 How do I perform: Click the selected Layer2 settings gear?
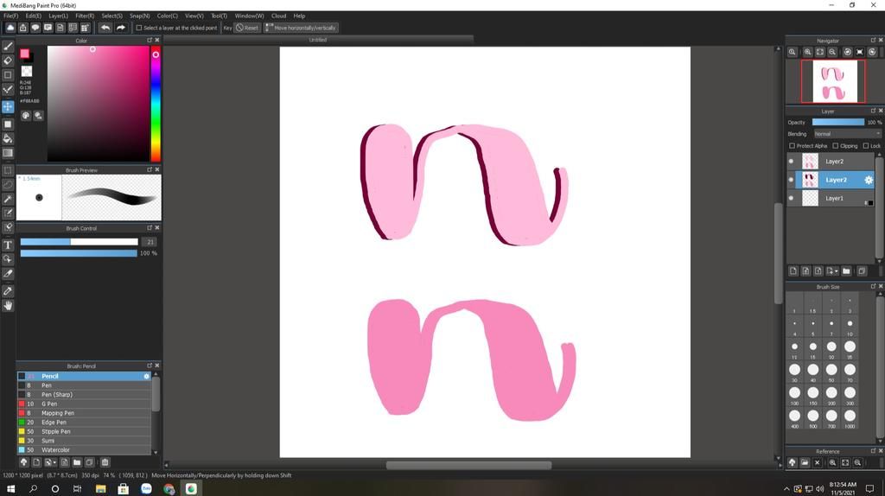click(869, 180)
